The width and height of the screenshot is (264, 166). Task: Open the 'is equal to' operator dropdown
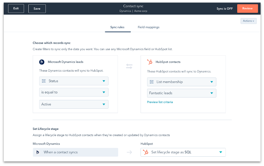74,92
